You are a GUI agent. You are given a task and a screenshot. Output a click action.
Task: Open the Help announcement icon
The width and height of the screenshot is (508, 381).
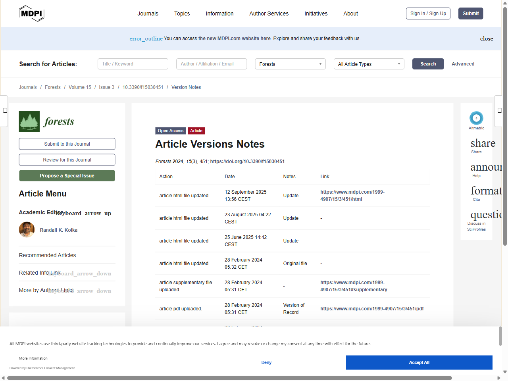(486, 167)
